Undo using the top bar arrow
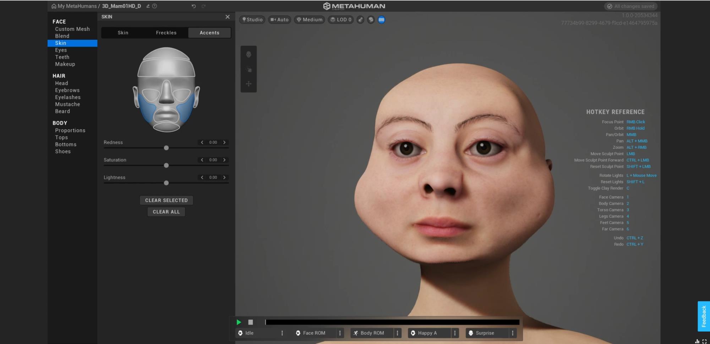 (193, 6)
